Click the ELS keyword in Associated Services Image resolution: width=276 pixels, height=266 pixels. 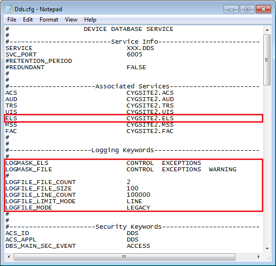[x=11, y=118]
